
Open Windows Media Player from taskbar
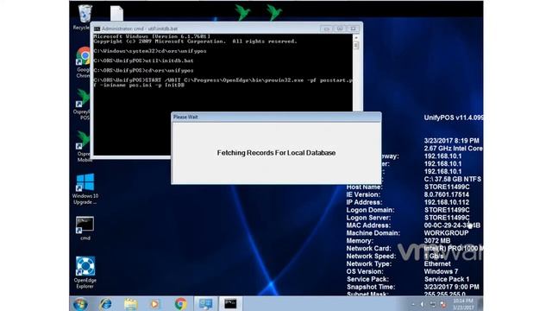155,303
